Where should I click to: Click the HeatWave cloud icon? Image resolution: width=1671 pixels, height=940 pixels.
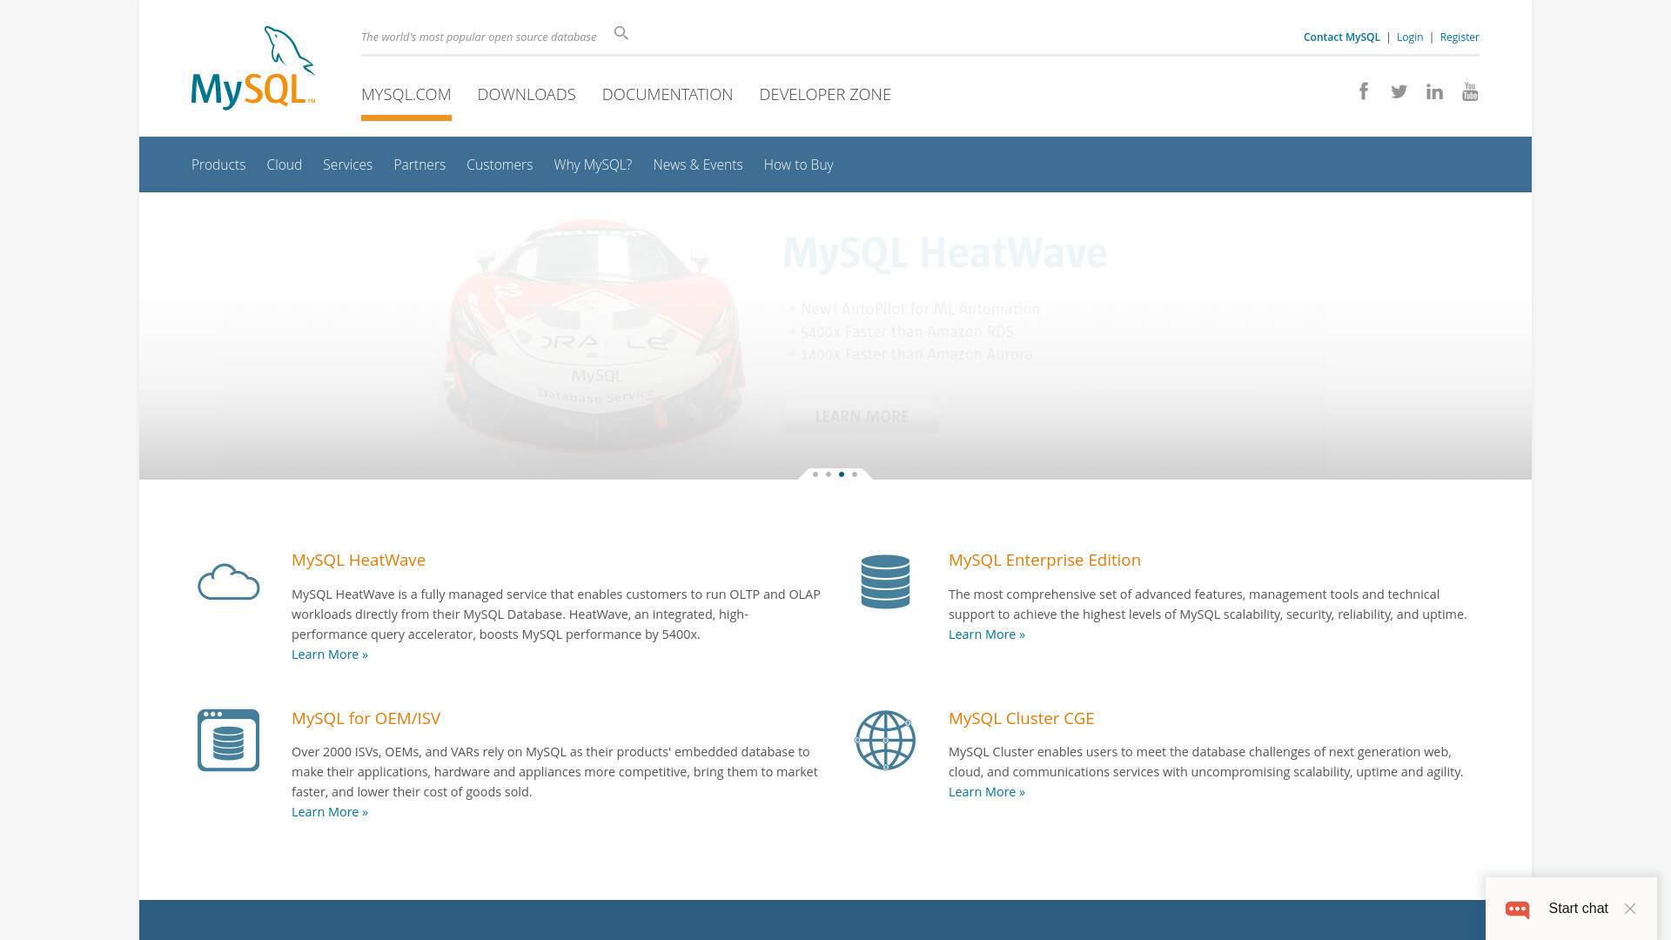pos(228,581)
